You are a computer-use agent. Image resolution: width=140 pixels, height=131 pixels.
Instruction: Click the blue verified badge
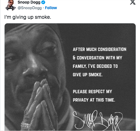click(x=43, y=2)
